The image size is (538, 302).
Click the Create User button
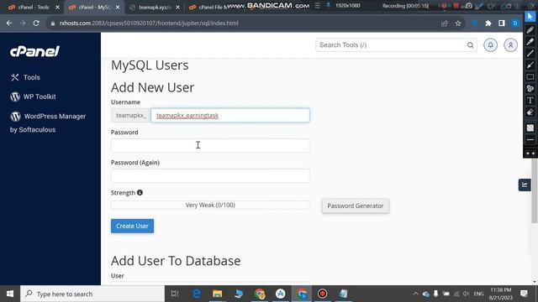pyautogui.click(x=132, y=226)
